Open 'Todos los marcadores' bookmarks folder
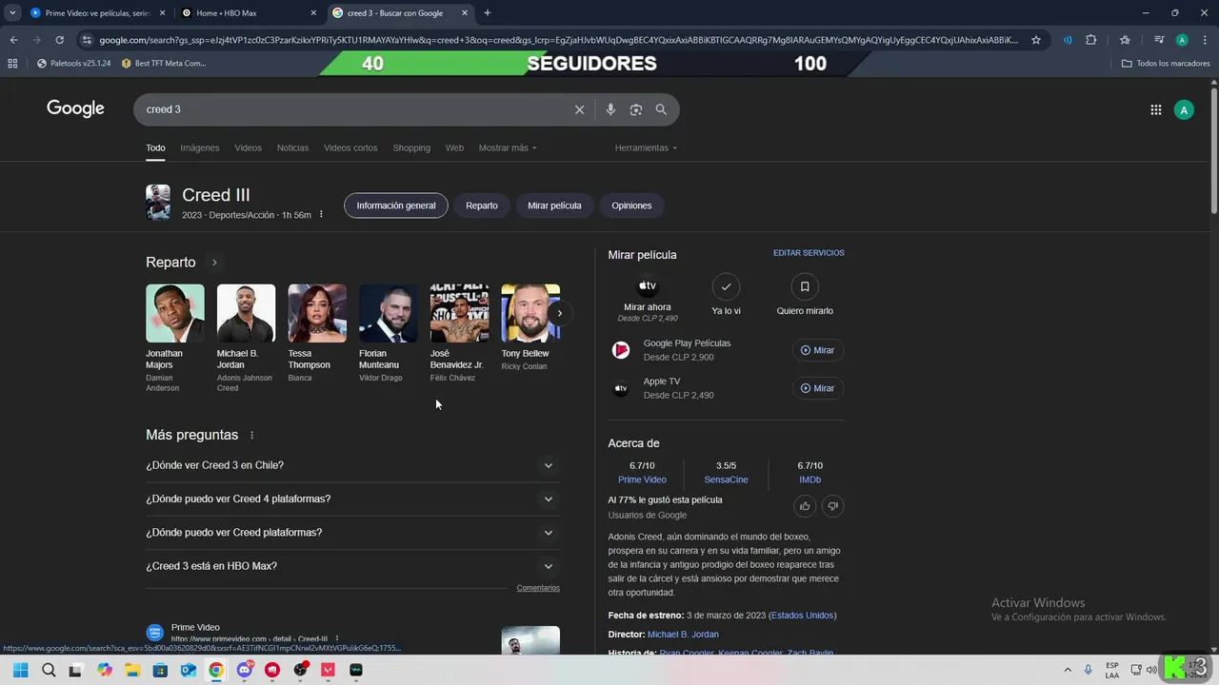Screen dimensions: 1219x685 click(1166, 63)
